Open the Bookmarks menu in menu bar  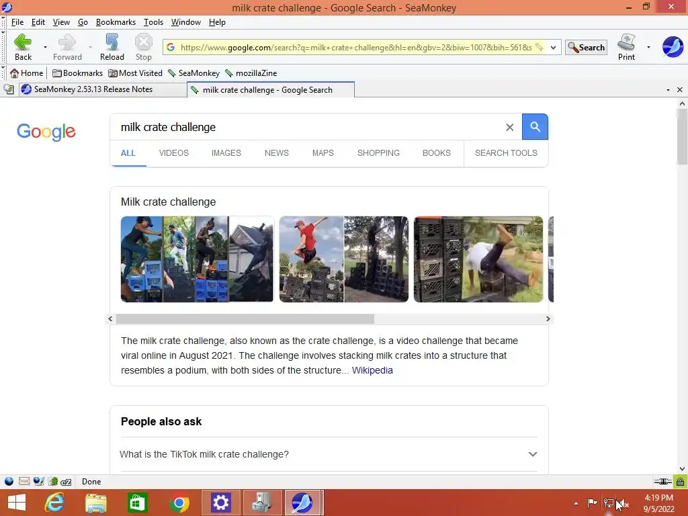116,22
